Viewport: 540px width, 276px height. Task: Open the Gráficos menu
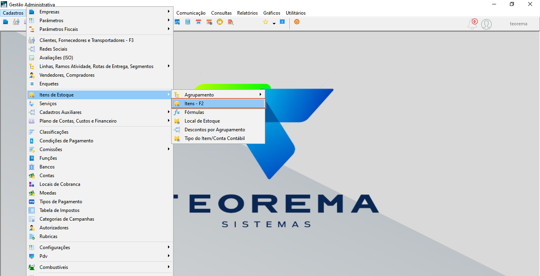pos(272,13)
